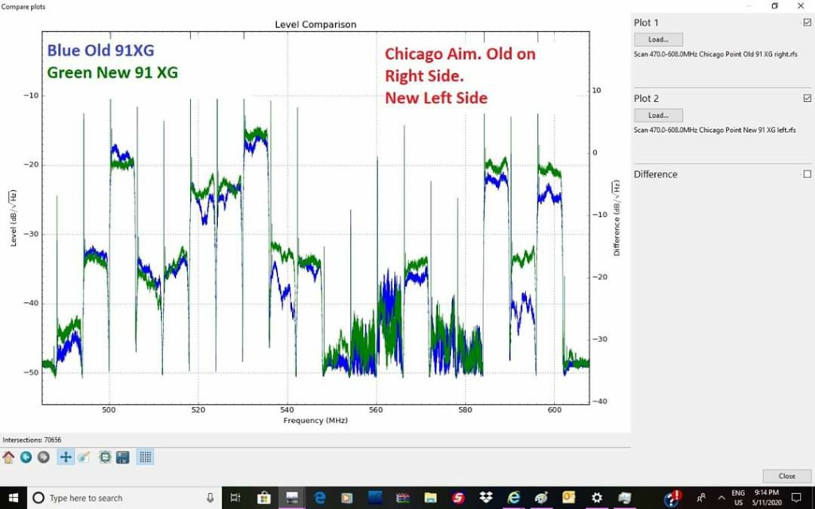Activate the Zoom to rectangle tool
Viewport: 815px width, 509px height.
[84, 457]
